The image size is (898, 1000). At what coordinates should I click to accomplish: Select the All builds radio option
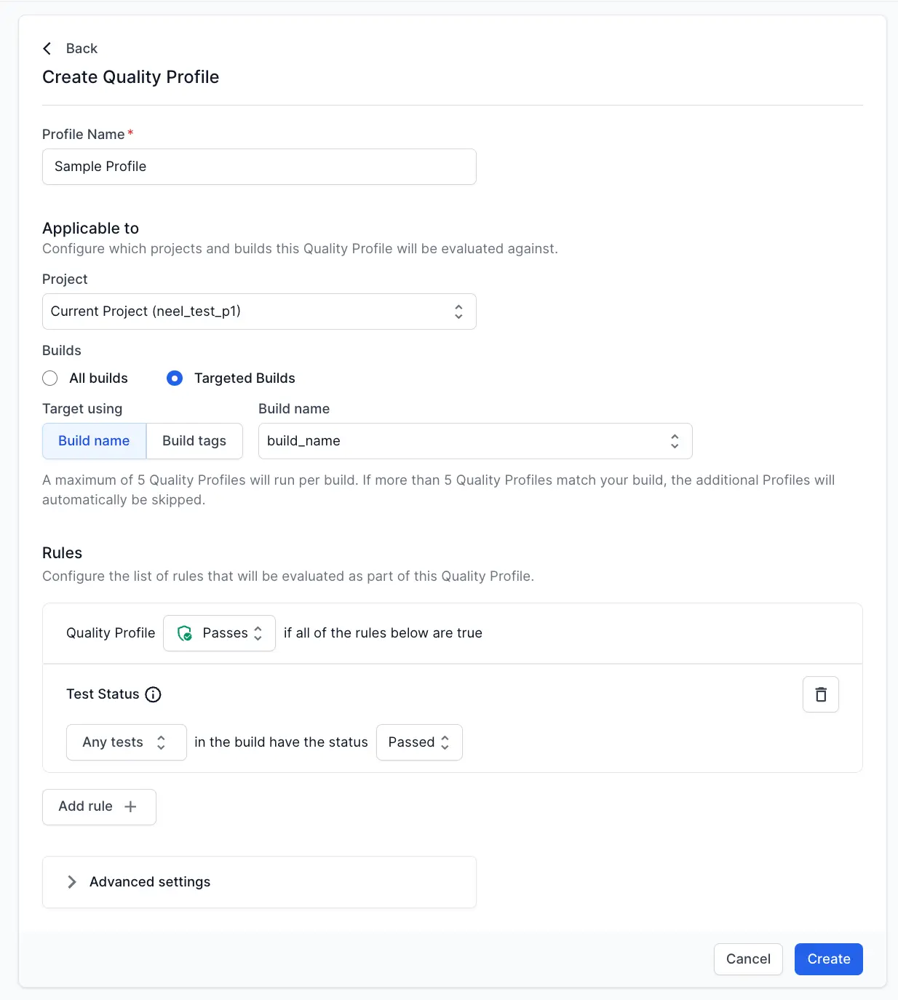pyautogui.click(x=50, y=378)
